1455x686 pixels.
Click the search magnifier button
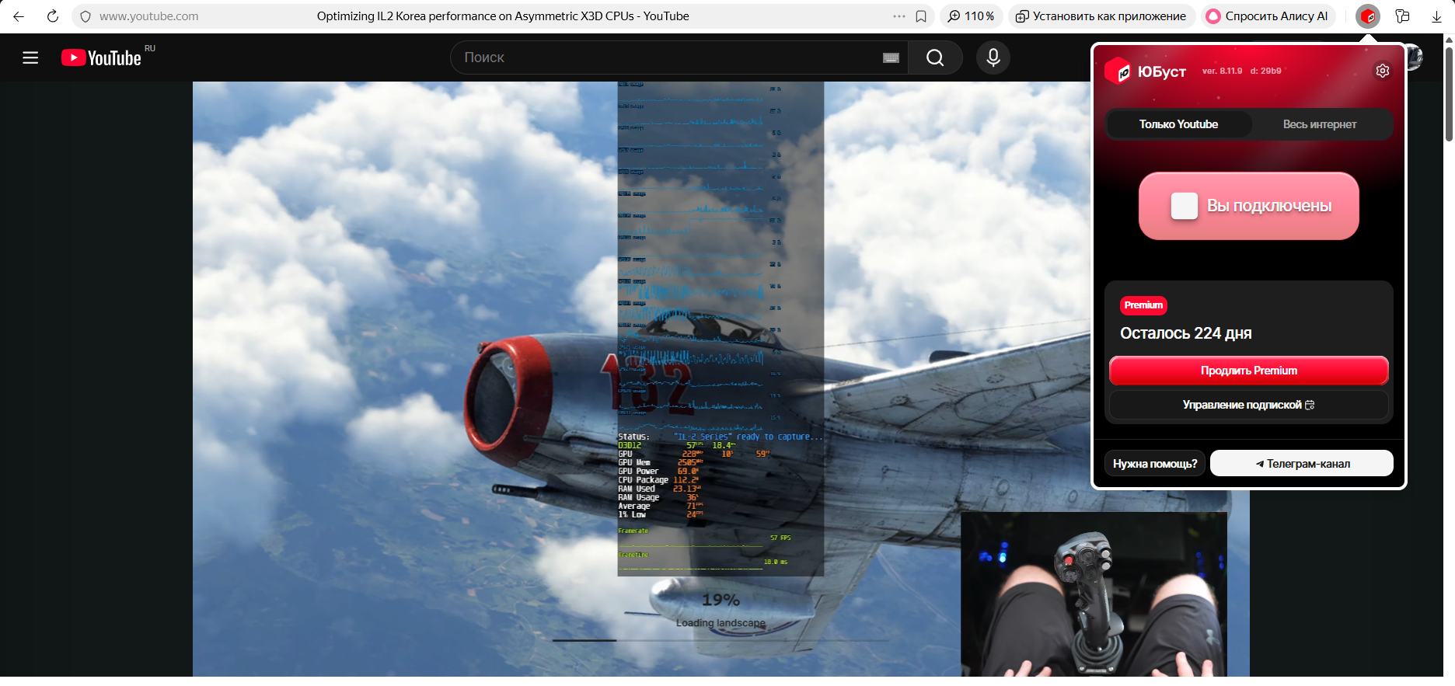point(935,57)
